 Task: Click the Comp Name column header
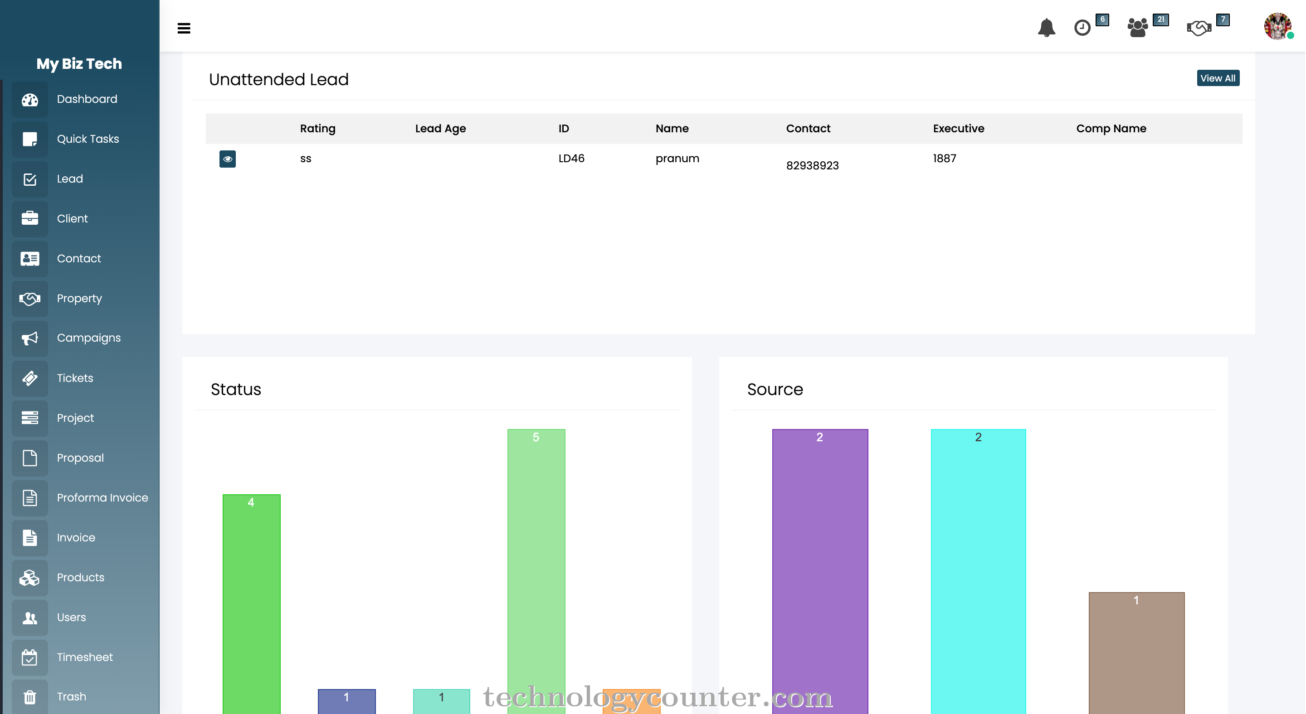(1111, 129)
